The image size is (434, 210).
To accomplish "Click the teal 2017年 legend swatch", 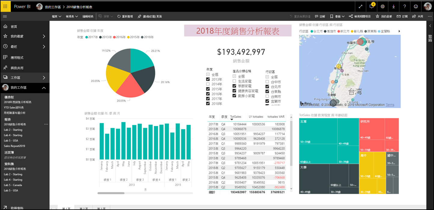I will [x=87, y=37].
